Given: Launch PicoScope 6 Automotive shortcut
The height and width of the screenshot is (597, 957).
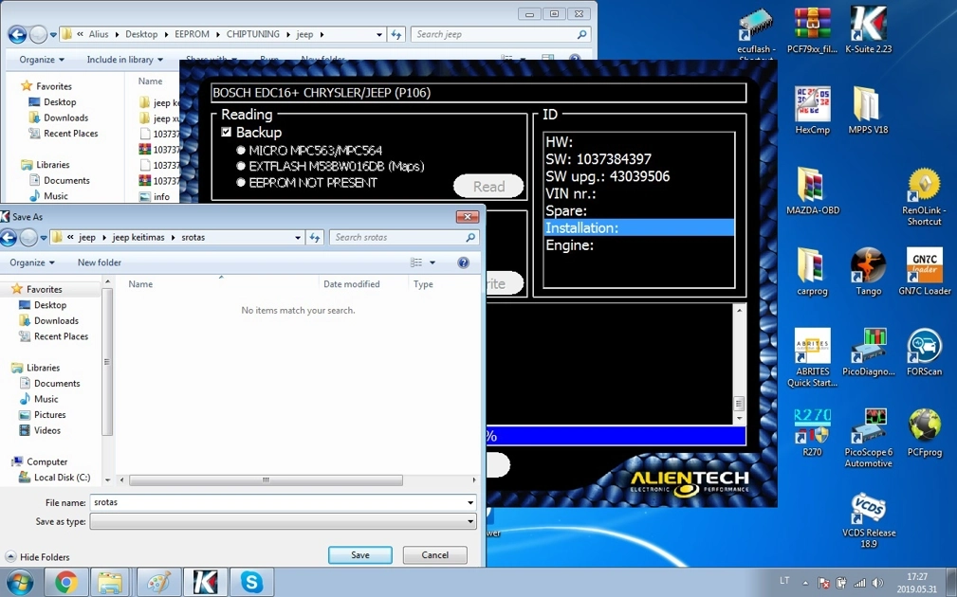Looking at the screenshot, I should click(868, 439).
